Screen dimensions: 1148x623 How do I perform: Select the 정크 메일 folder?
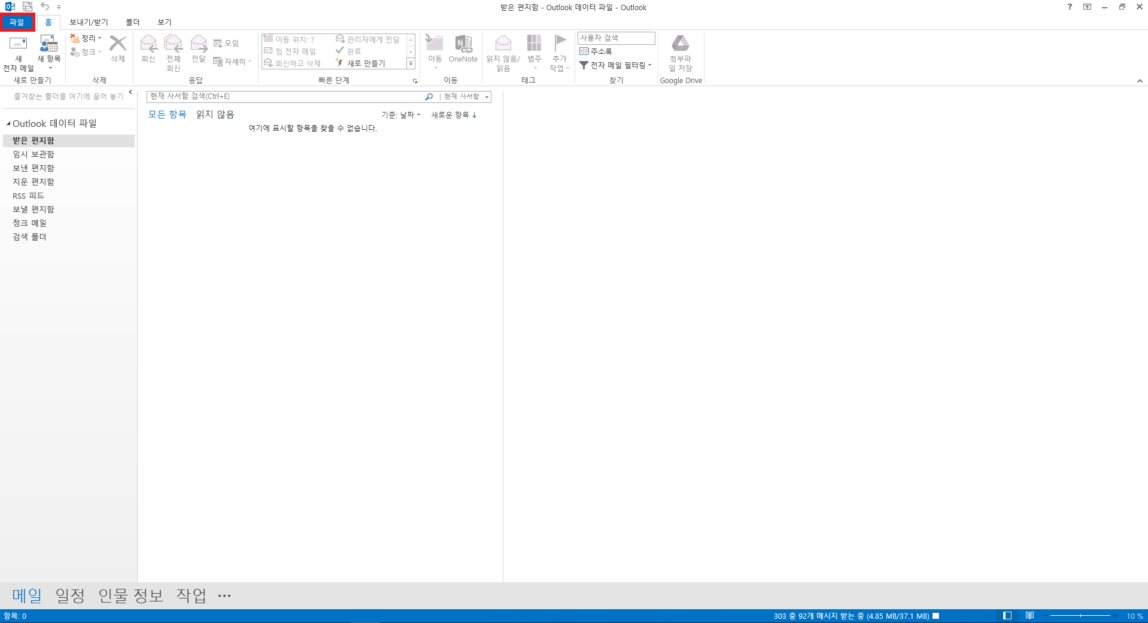[x=69, y=223]
